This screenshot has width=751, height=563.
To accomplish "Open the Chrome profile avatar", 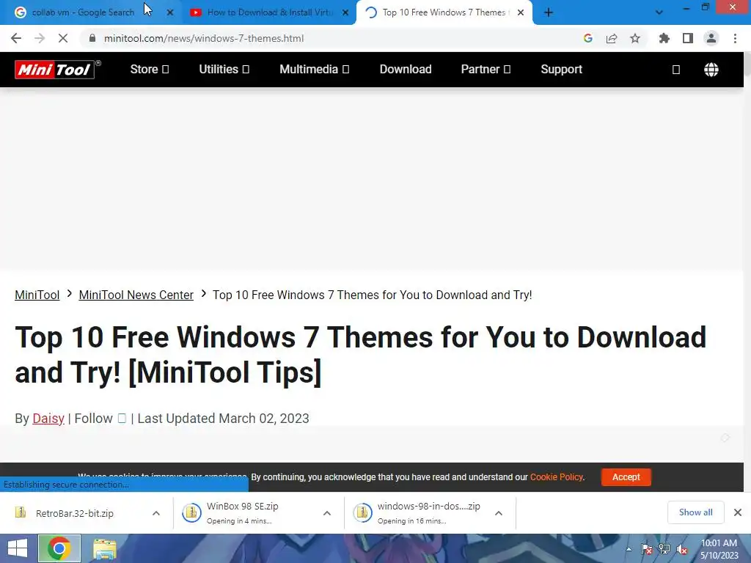I will click(x=711, y=38).
